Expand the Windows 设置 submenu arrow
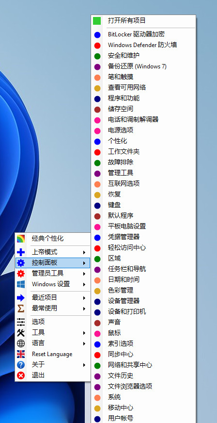The image size is (217, 423). click(84, 284)
